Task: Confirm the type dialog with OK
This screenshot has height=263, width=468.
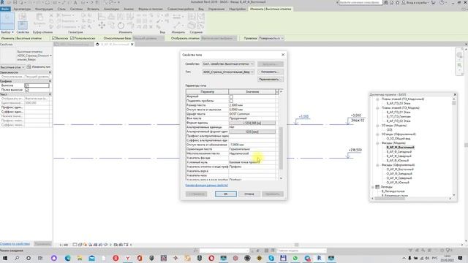Action: 226,194
